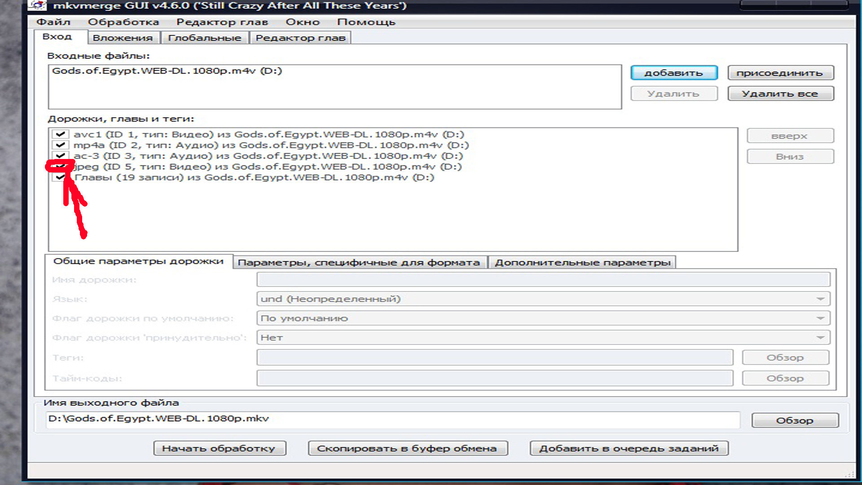Click the Удалить все button
The height and width of the screenshot is (485, 862).
click(780, 94)
